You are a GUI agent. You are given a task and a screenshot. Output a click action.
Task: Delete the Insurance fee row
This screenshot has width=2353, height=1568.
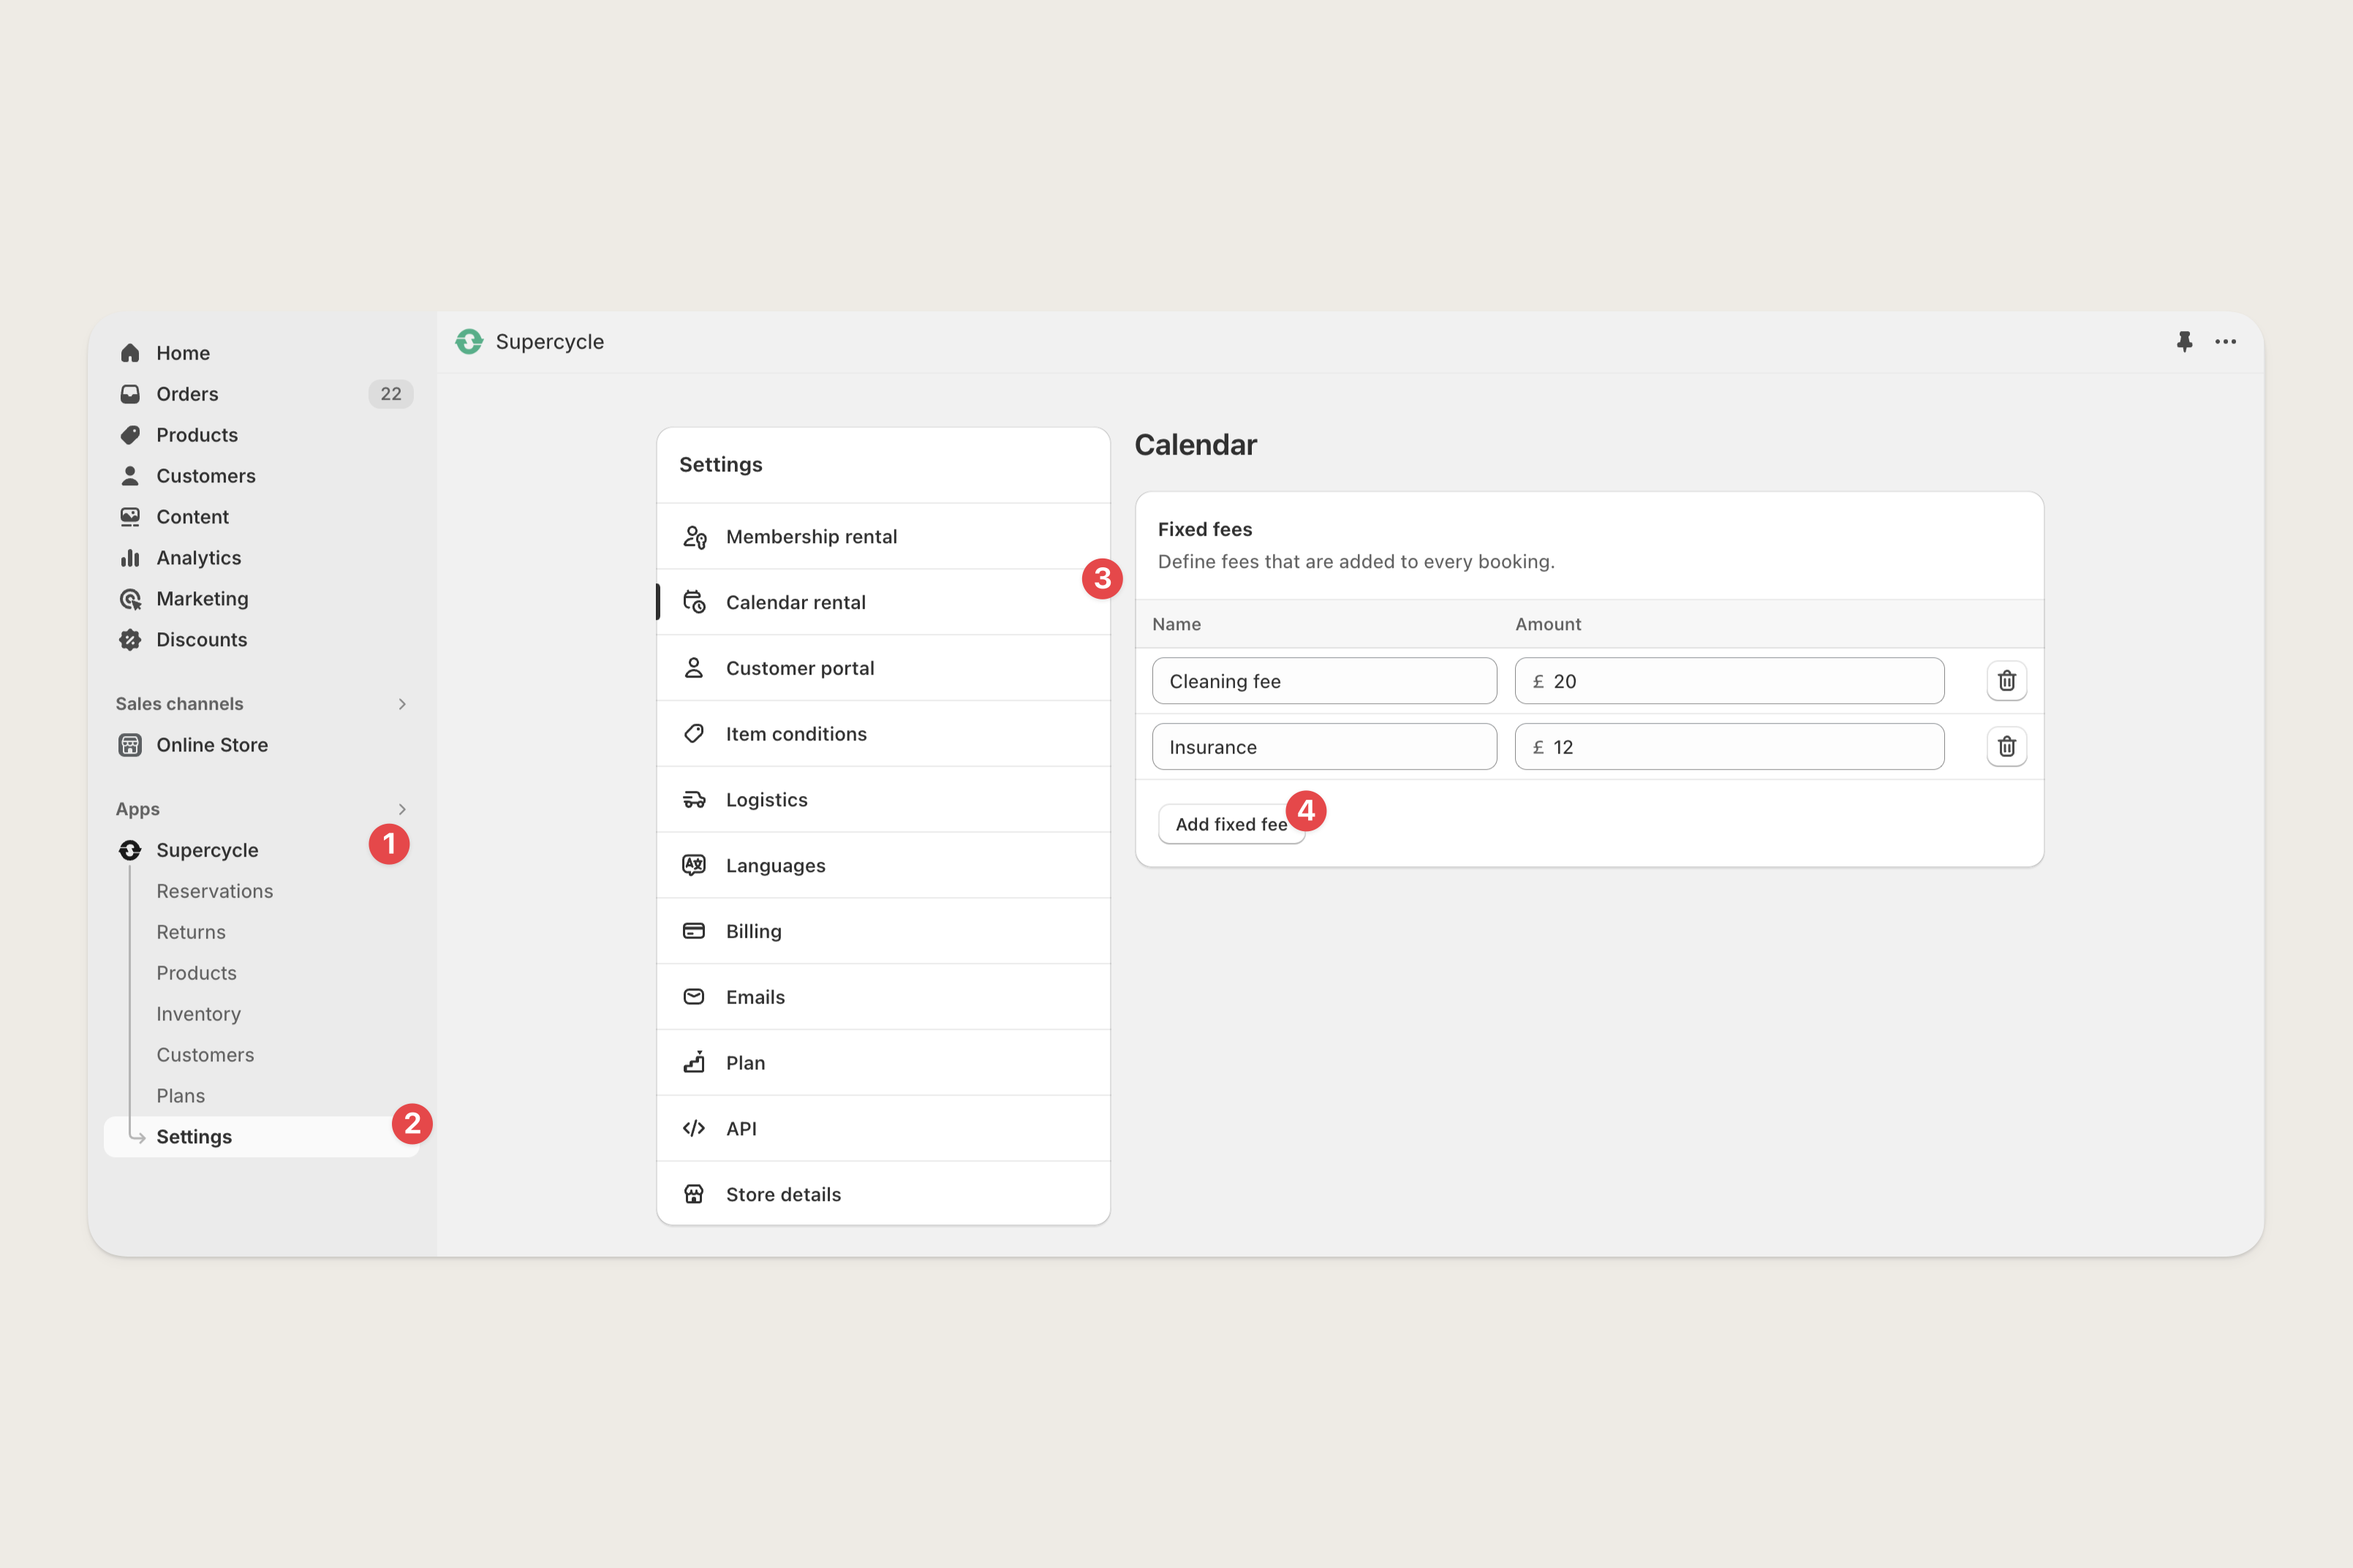click(x=2006, y=747)
